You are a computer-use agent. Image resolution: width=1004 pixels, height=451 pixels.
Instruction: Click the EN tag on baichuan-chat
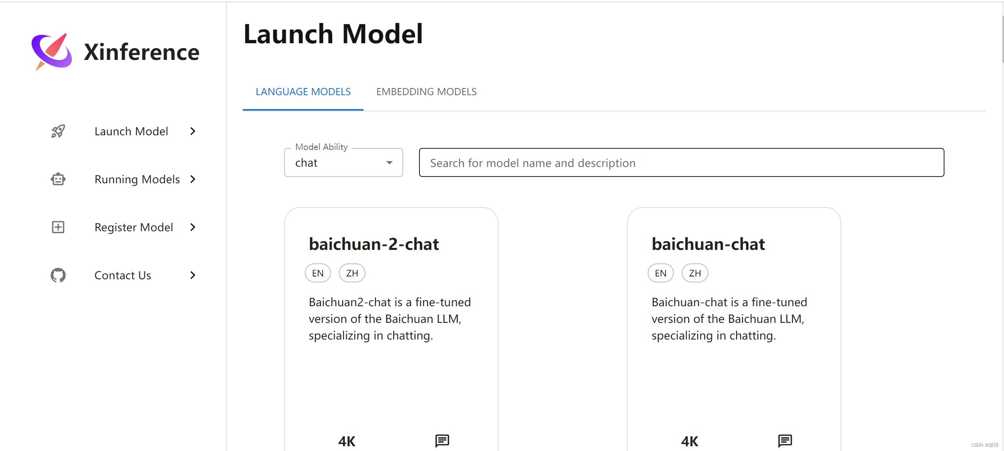point(660,273)
